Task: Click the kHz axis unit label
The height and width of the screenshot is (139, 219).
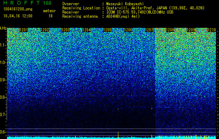Action: tap(3, 28)
